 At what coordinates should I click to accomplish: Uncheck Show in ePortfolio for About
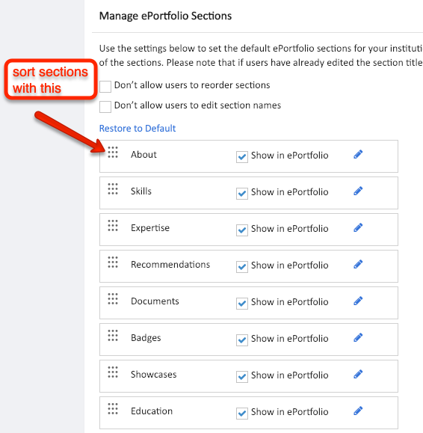coord(242,157)
